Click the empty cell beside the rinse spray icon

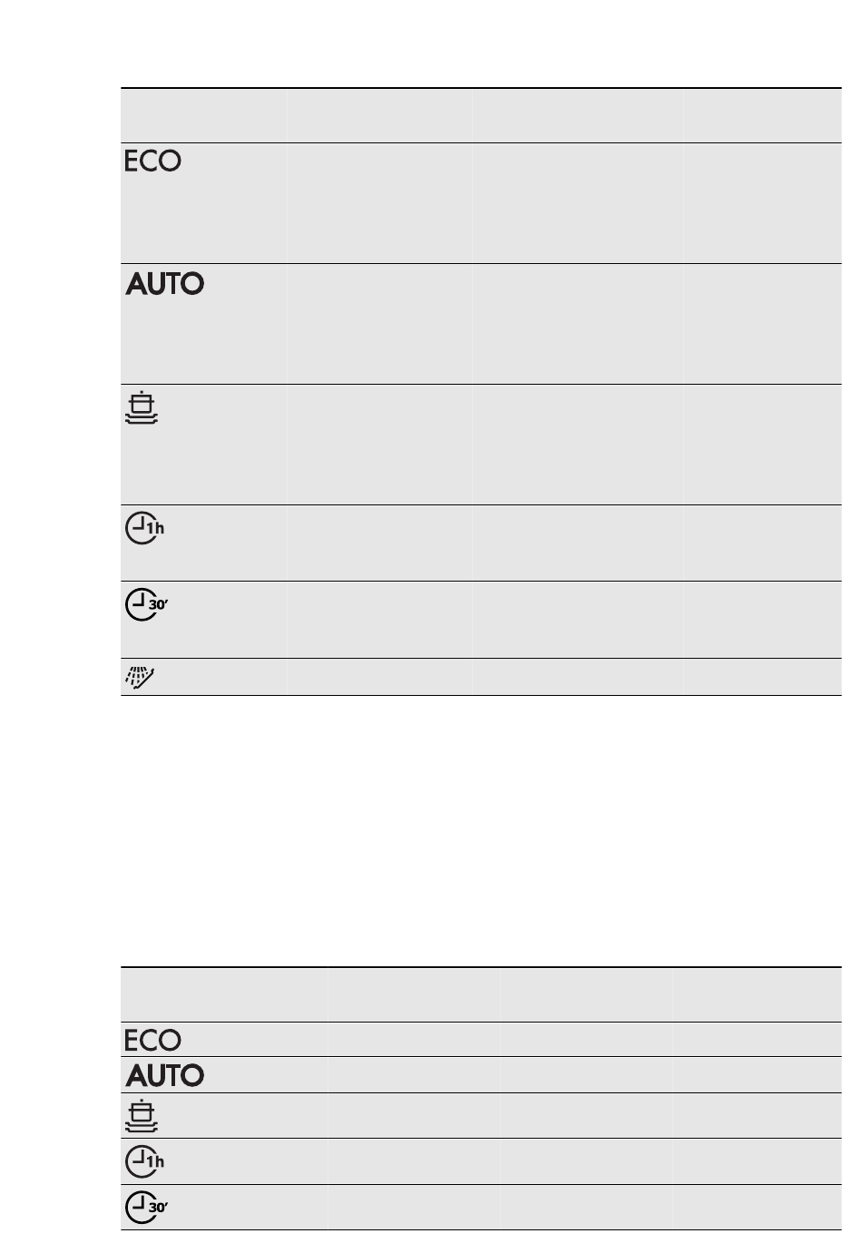(379, 677)
